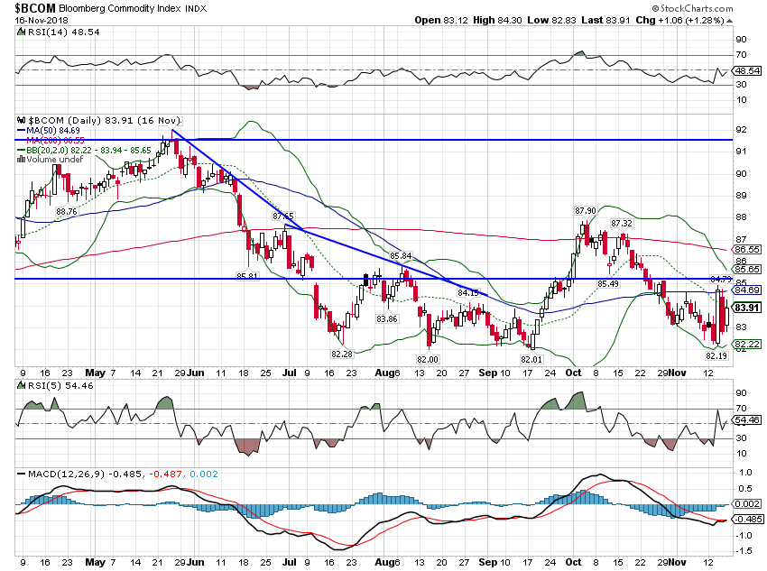Click the 87.32 price label
The image size is (767, 571).
pyautogui.click(x=621, y=224)
